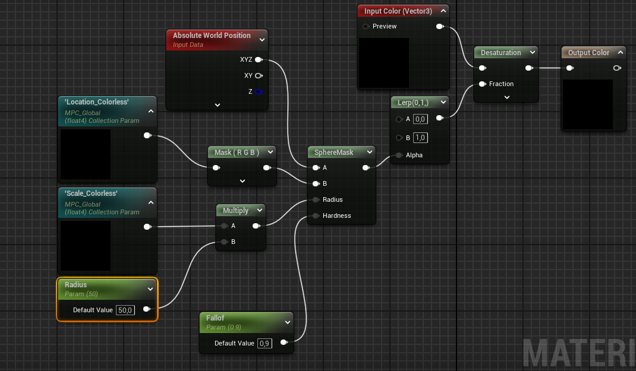The image size is (636, 371).
Task: Click the Output Color input pin
Action: click(x=570, y=68)
